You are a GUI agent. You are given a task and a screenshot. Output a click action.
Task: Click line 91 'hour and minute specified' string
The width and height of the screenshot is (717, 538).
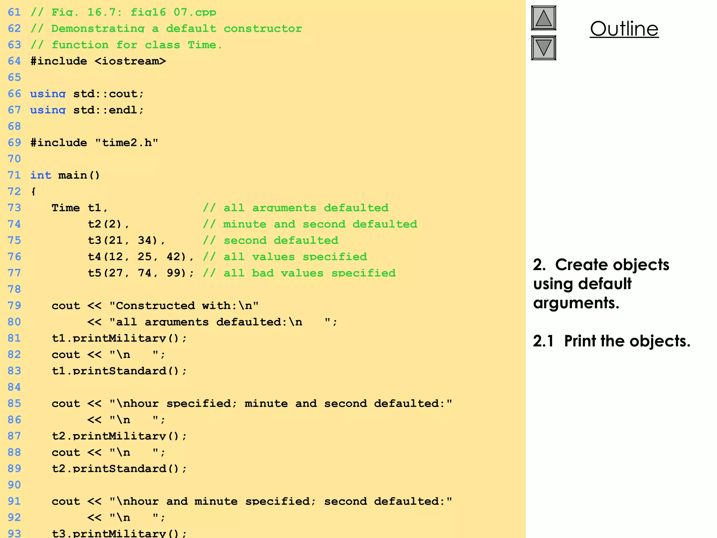[281, 501]
